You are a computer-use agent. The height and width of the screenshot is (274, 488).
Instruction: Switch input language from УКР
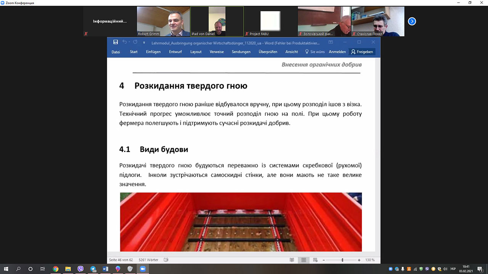point(453,269)
